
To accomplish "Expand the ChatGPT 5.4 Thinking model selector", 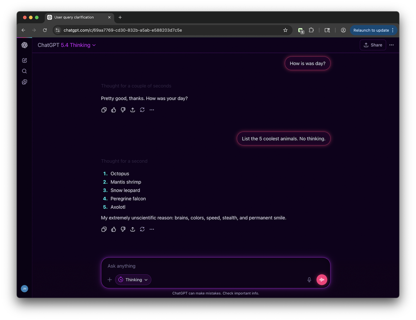I will (67, 45).
